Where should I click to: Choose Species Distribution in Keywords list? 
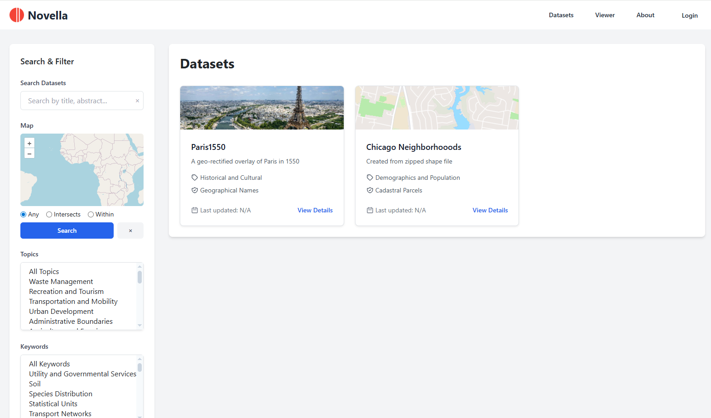61,394
